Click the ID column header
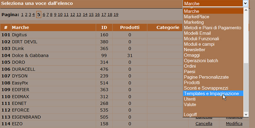 (x=104, y=27)
